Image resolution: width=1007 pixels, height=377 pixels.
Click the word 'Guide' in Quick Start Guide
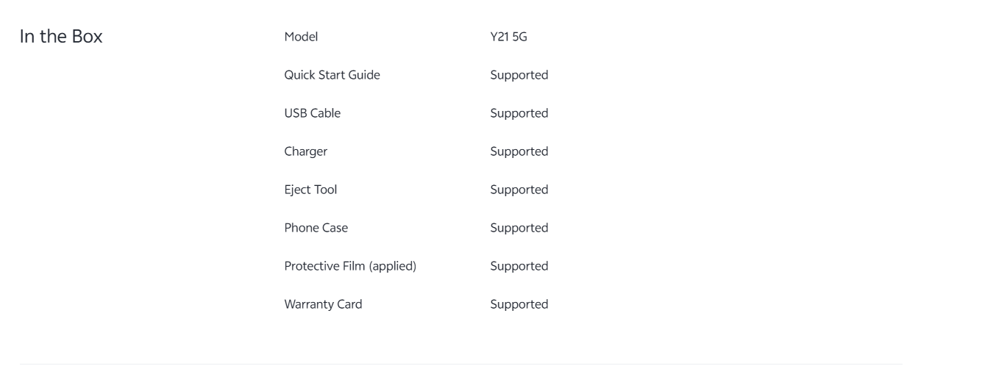pos(364,75)
